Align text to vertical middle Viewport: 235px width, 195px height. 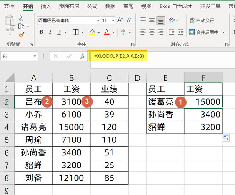[x=152, y=20]
